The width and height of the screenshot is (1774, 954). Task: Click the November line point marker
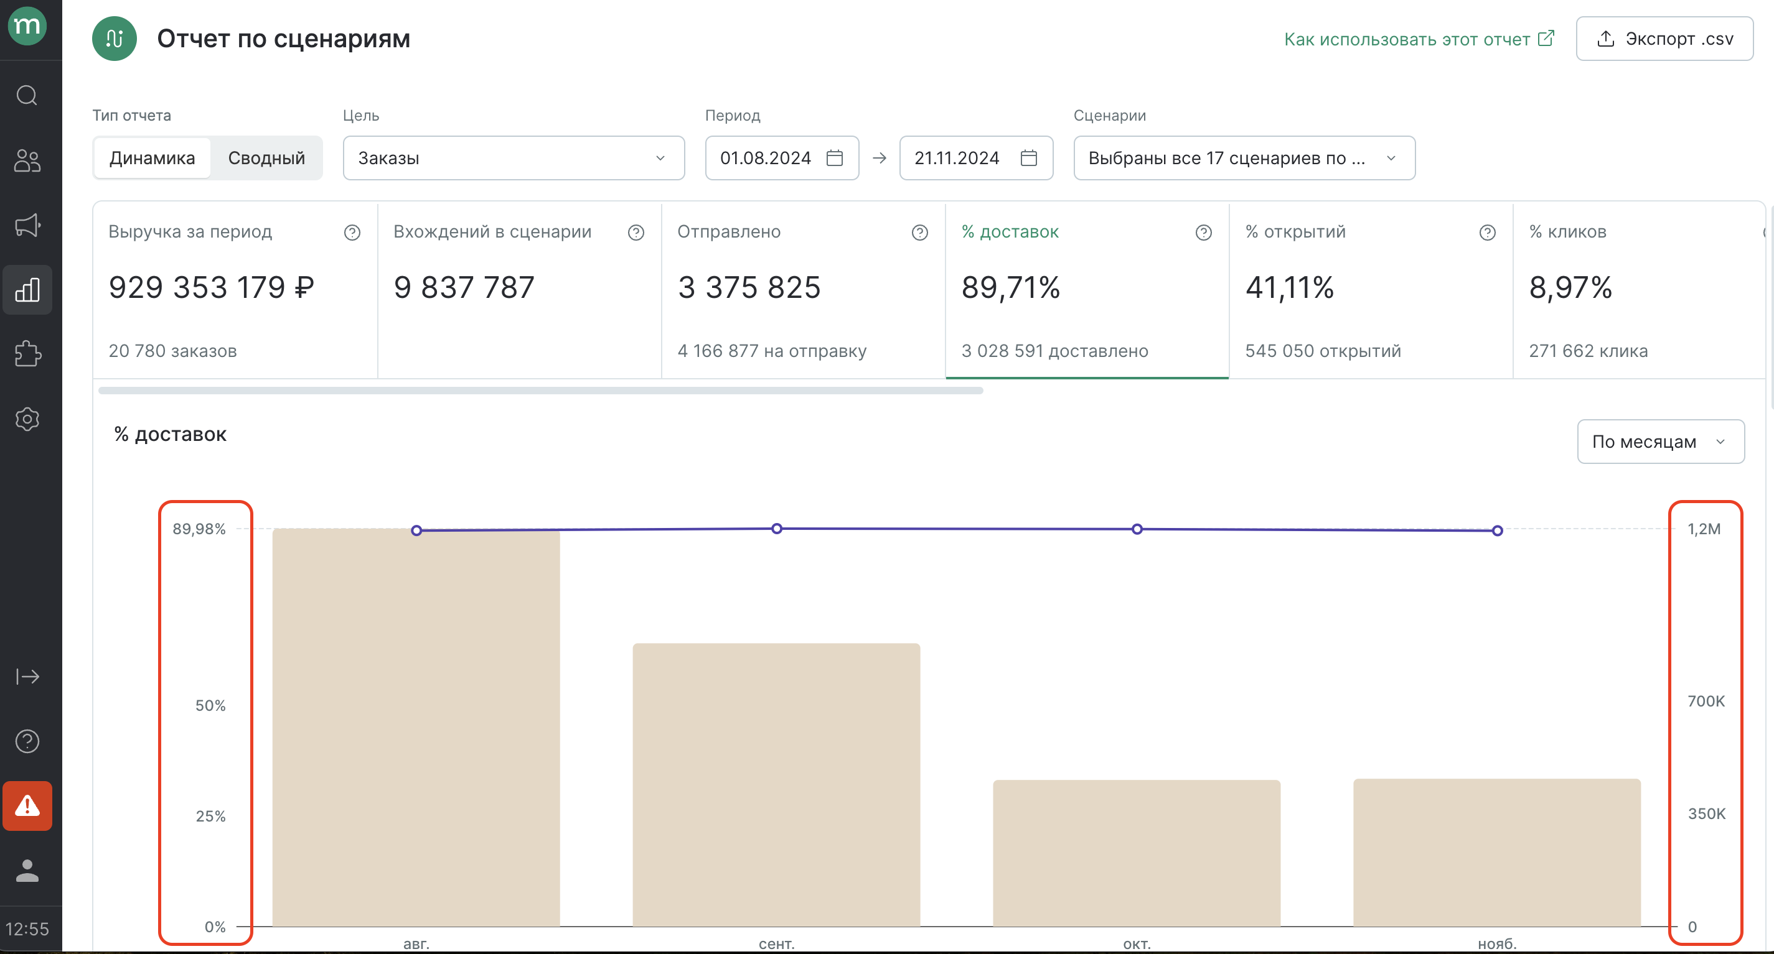pos(1497,530)
